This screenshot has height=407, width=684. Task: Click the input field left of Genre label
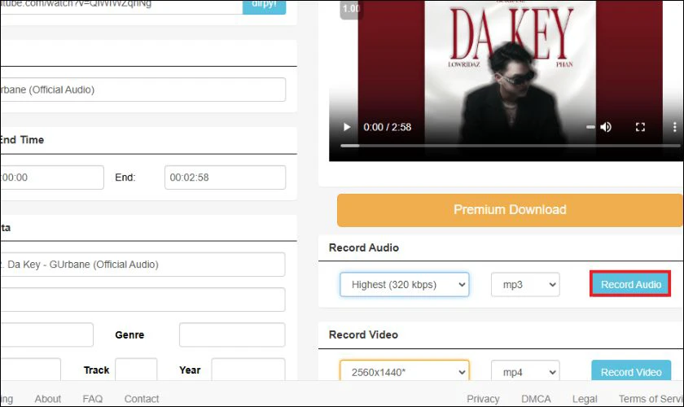pos(46,335)
